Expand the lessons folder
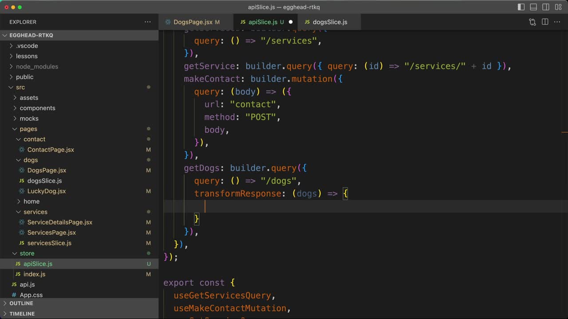 [x=27, y=56]
